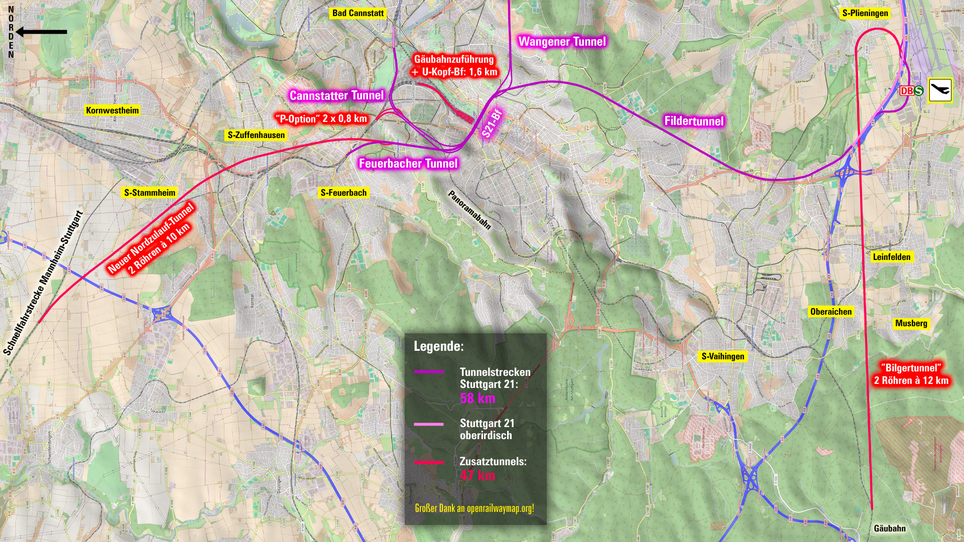
Task: Click the Fildertunnel purple label
Action: pyautogui.click(x=694, y=121)
